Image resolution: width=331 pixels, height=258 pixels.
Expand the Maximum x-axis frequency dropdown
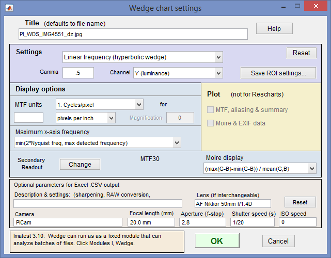[98, 143]
